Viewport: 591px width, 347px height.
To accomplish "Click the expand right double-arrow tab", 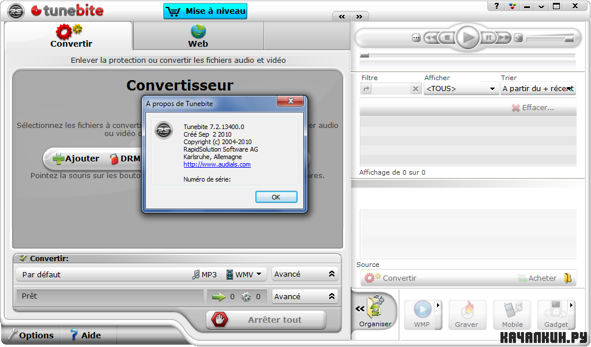I will click(359, 17).
